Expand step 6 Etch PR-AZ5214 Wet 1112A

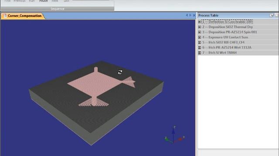(200, 47)
